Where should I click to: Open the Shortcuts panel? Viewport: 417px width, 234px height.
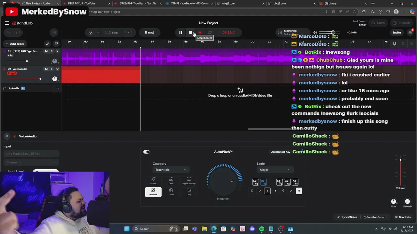click(x=403, y=217)
